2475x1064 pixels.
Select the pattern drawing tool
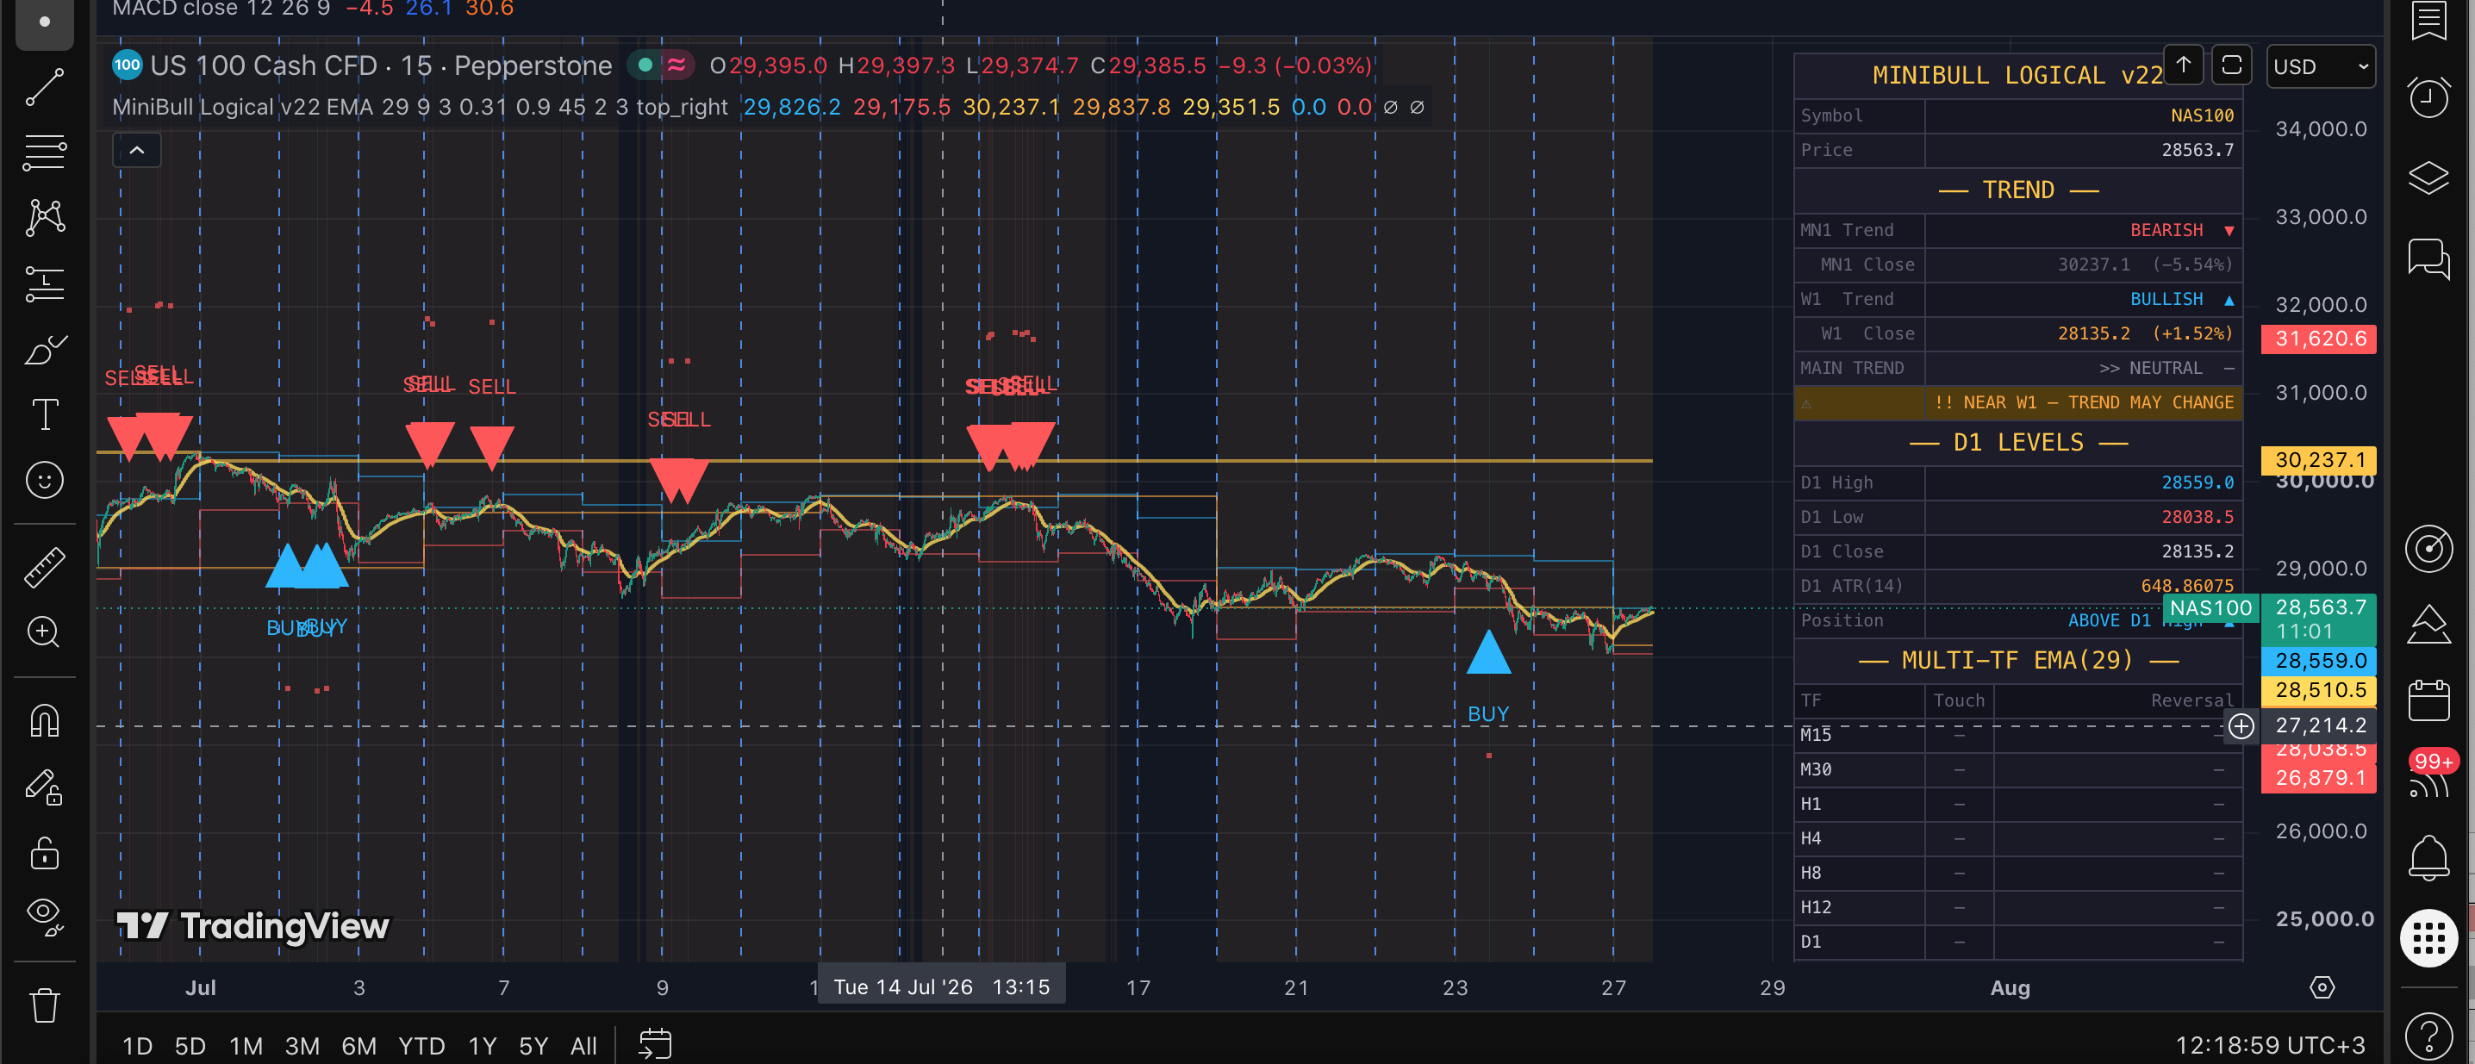pyautogui.click(x=44, y=218)
